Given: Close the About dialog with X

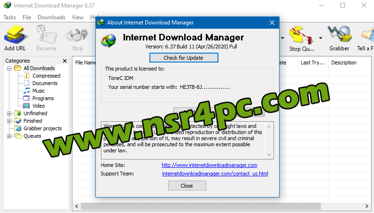Looking at the screenshot, I should 272,23.
